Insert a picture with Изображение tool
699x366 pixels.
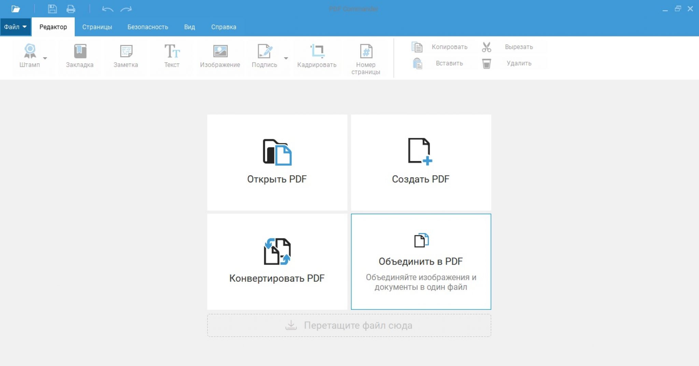point(220,56)
